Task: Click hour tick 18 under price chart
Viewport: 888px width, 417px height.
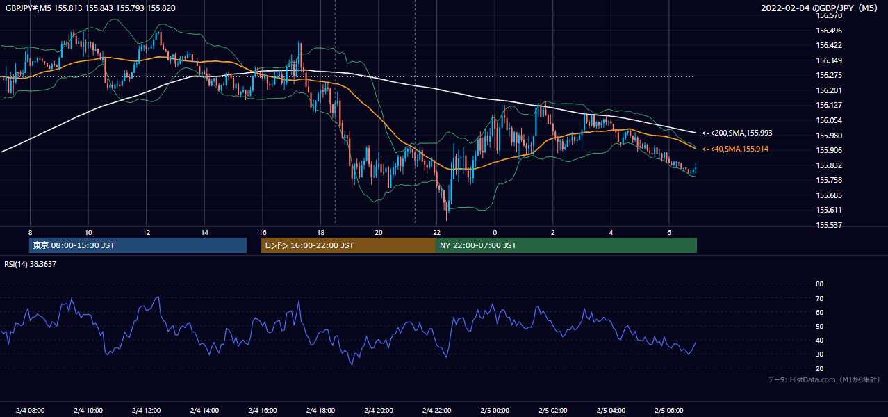Action: point(320,232)
